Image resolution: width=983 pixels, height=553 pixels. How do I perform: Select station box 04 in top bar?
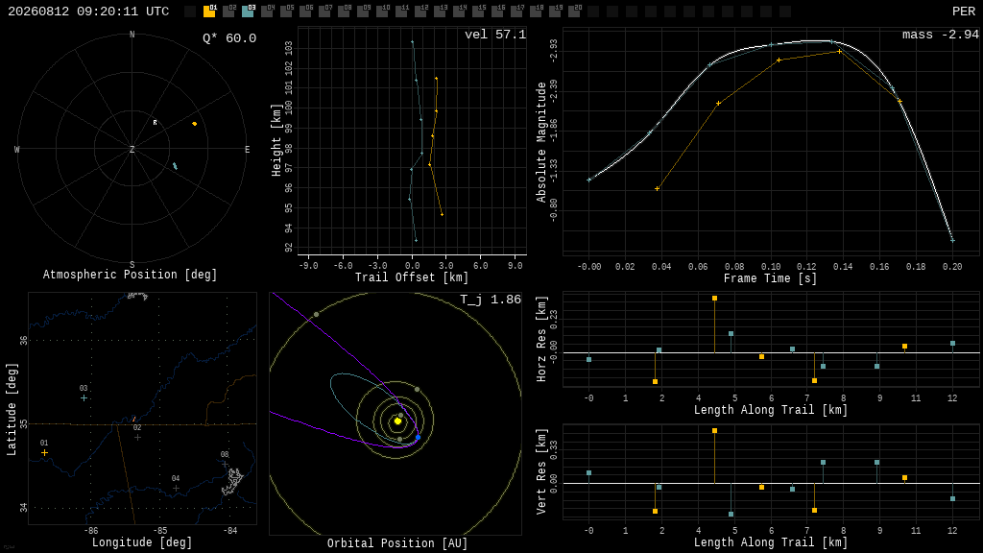[267, 12]
